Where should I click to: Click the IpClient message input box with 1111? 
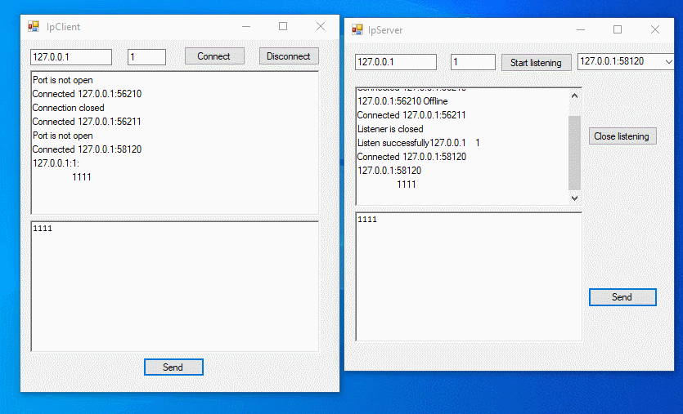point(175,286)
